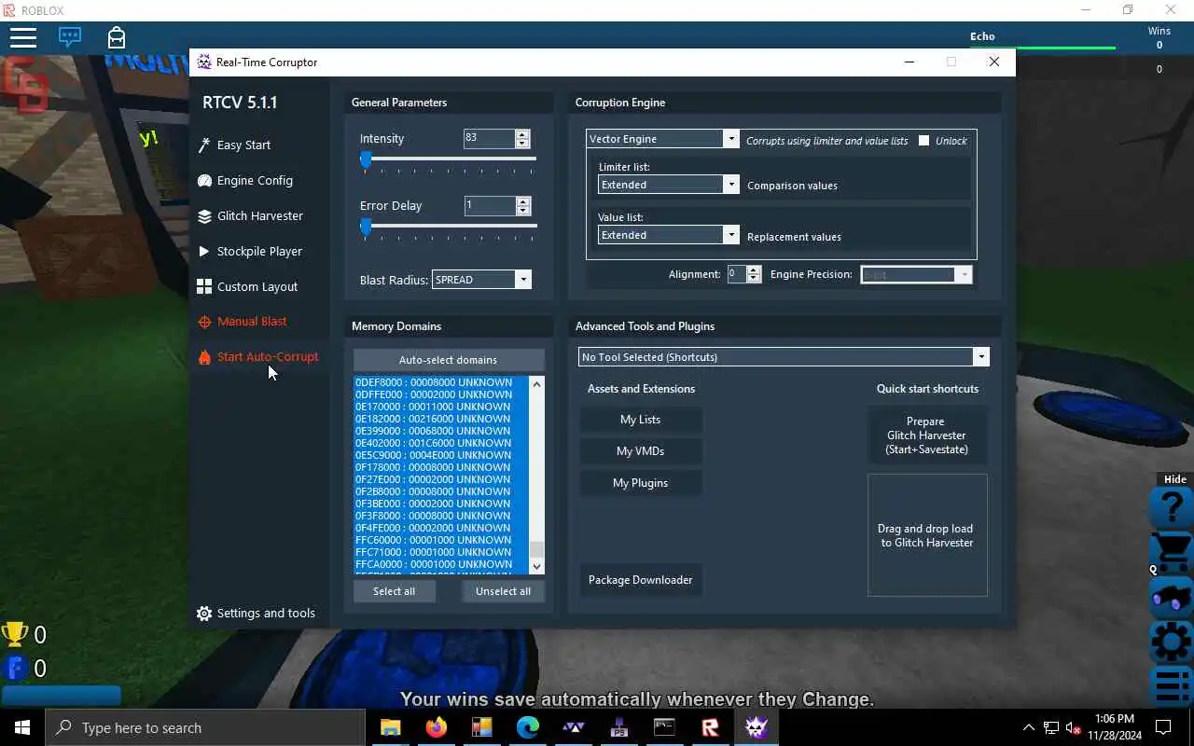Select the Glitch Harvester menu item
This screenshot has width=1194, height=746.
(260, 216)
